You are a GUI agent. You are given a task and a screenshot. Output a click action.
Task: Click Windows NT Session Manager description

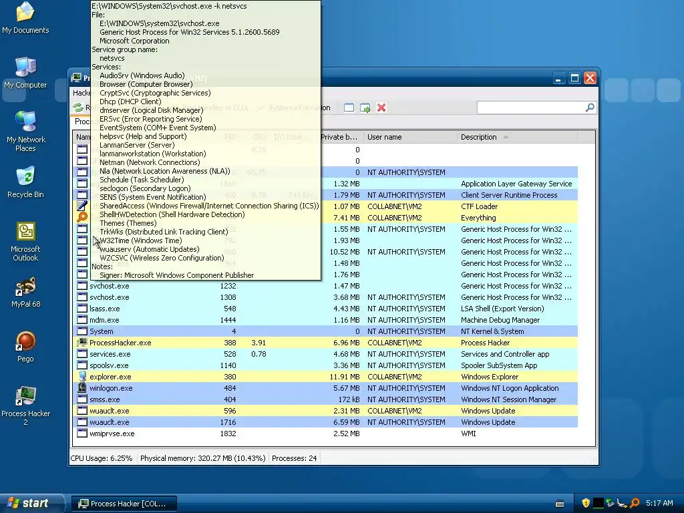click(508, 399)
